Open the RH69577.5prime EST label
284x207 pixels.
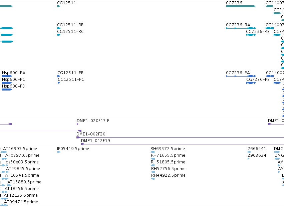click(168, 149)
